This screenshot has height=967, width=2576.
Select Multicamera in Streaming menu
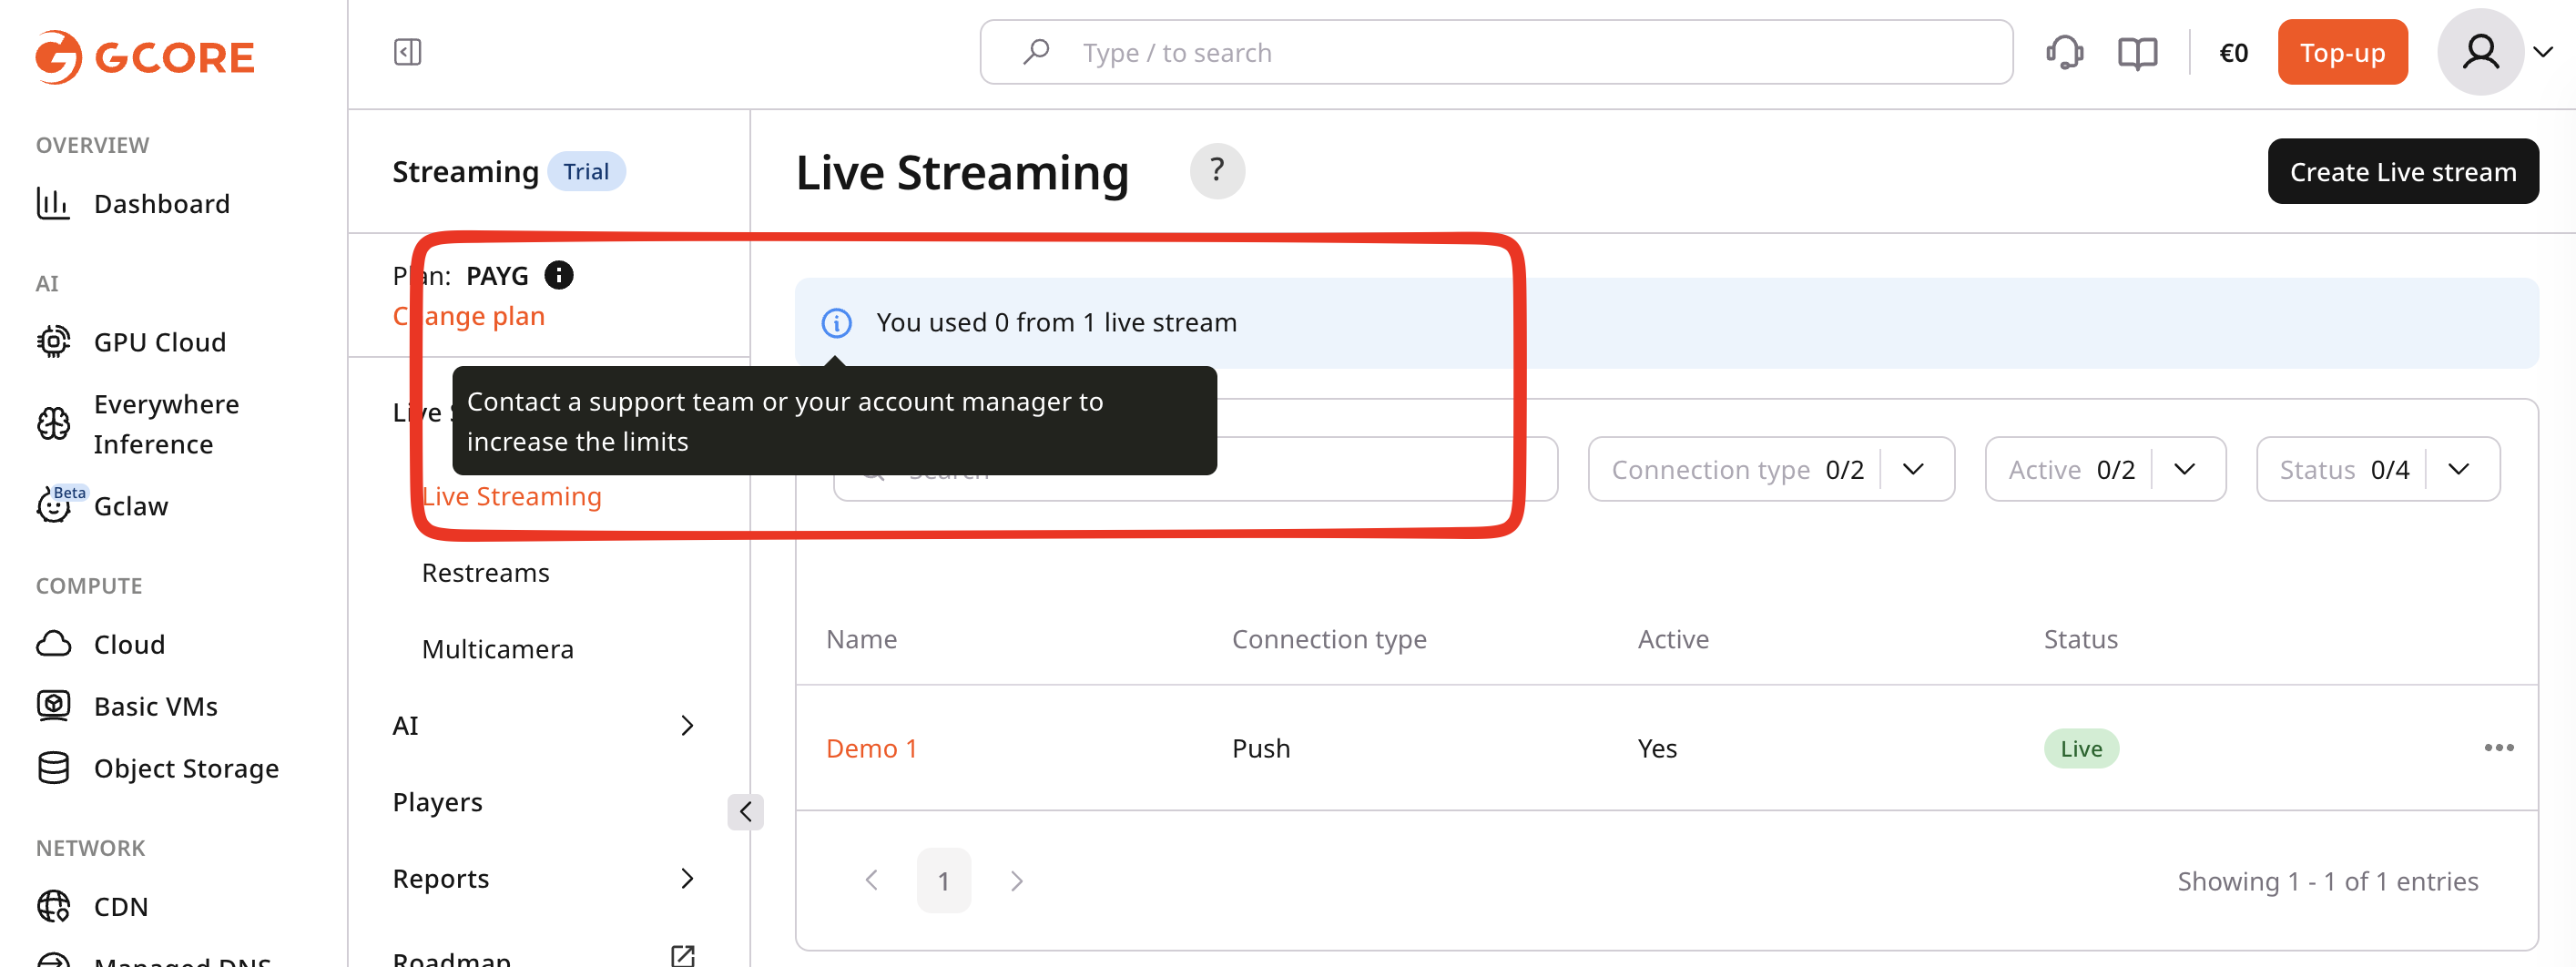pyautogui.click(x=497, y=649)
